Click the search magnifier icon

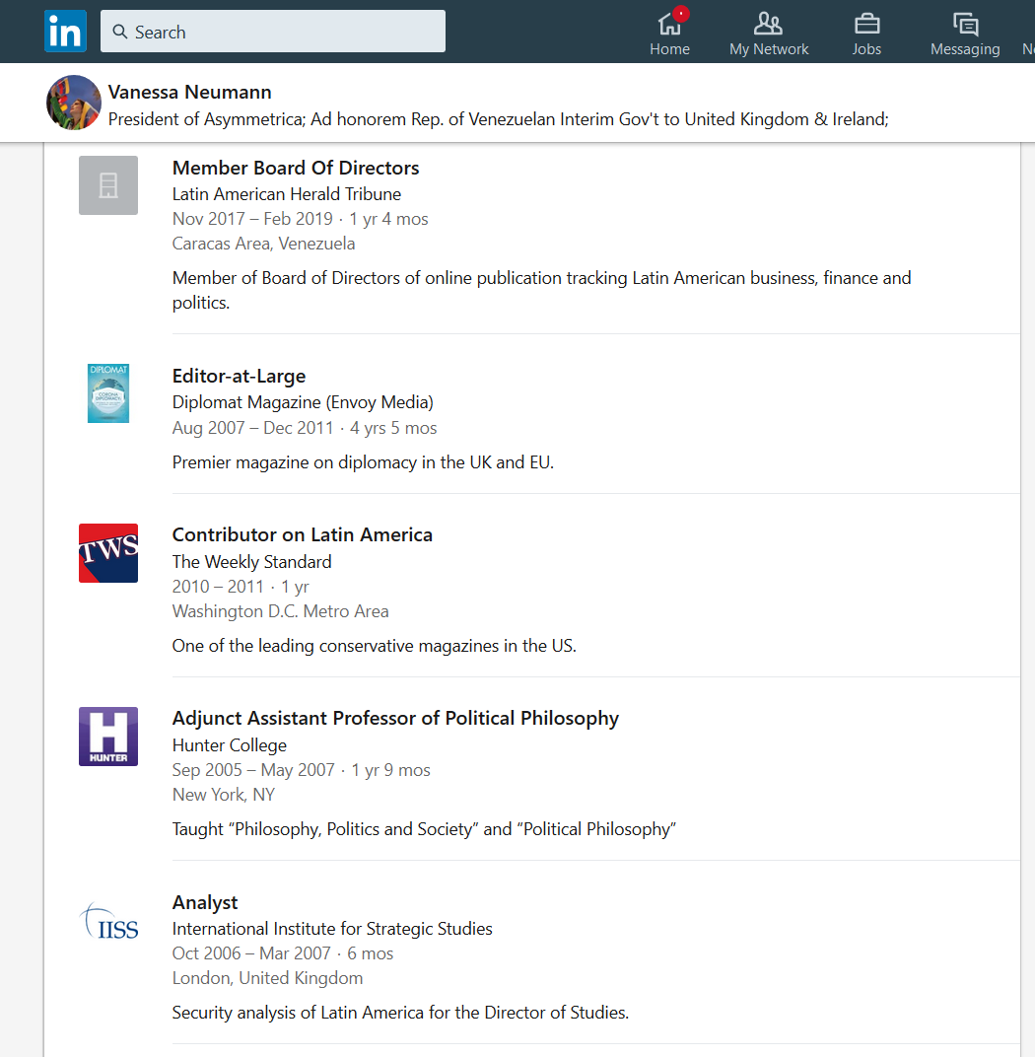tap(120, 32)
